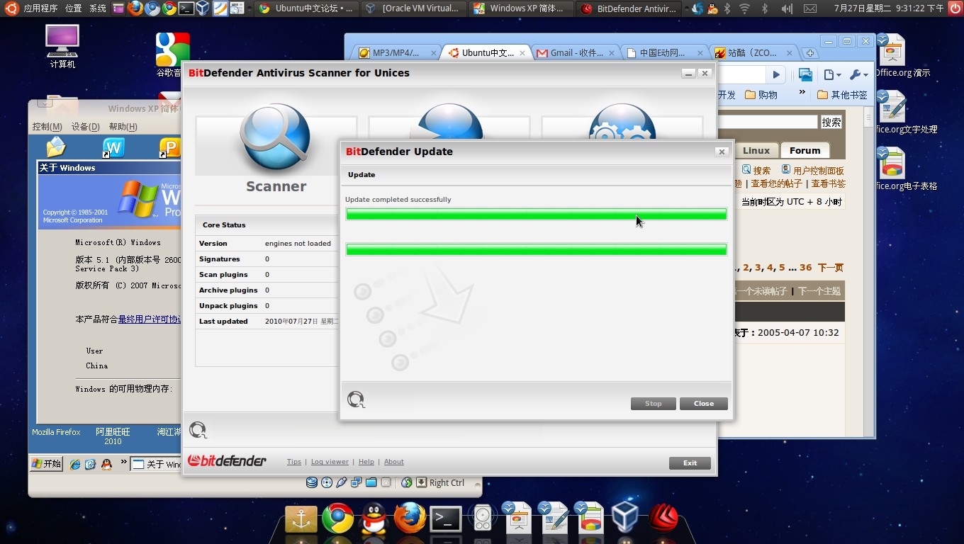964x544 pixels.
Task: Open QQ penguin messenger in the dock
Action: (374, 519)
